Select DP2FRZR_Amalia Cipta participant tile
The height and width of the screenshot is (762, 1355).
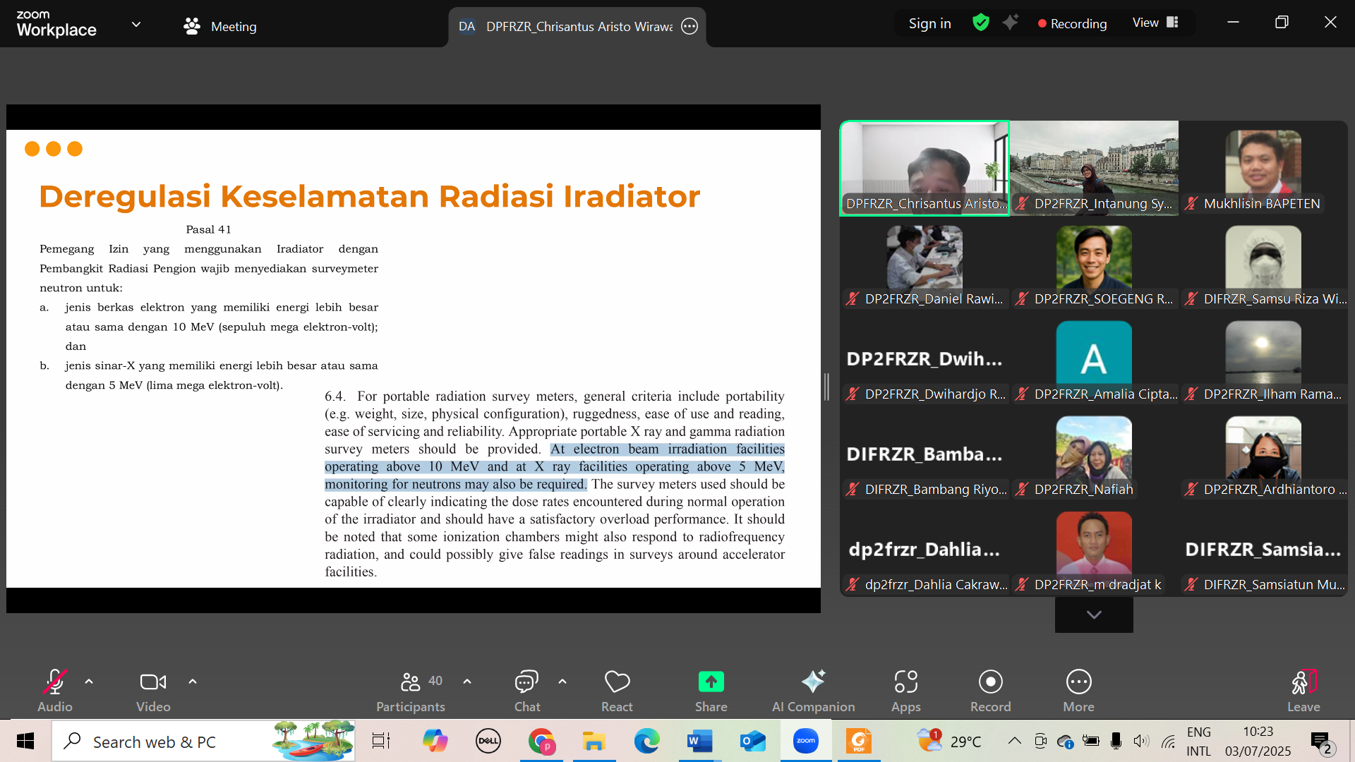click(1094, 358)
